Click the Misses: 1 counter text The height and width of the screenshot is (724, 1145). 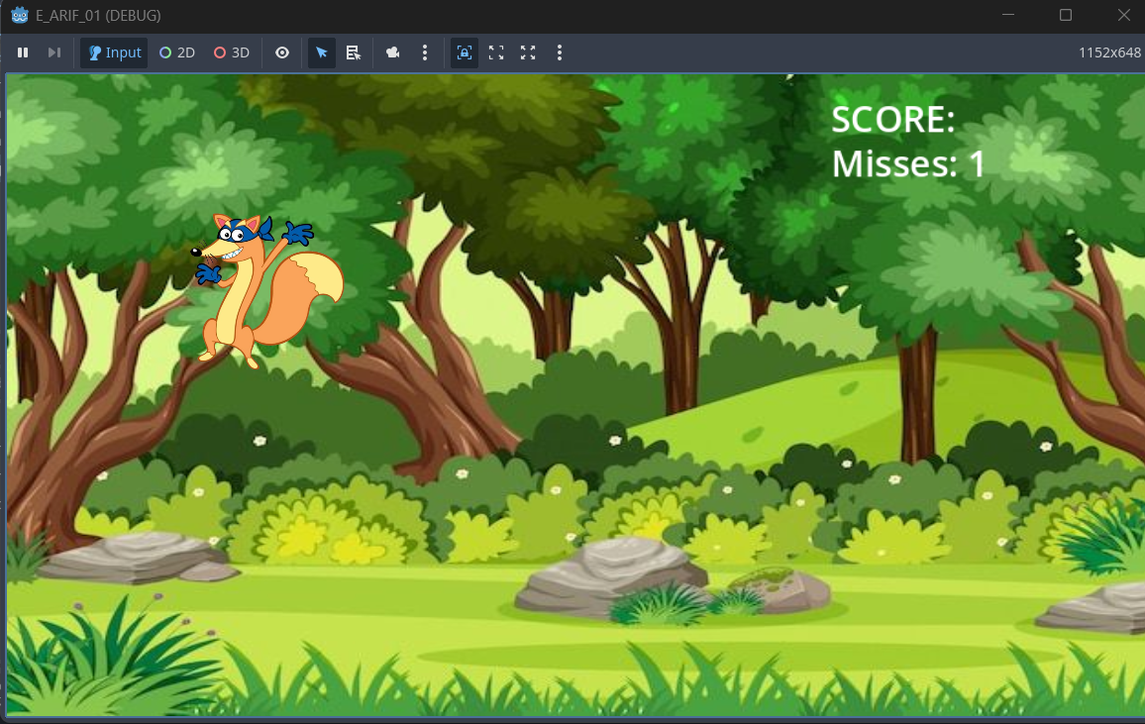tap(908, 163)
